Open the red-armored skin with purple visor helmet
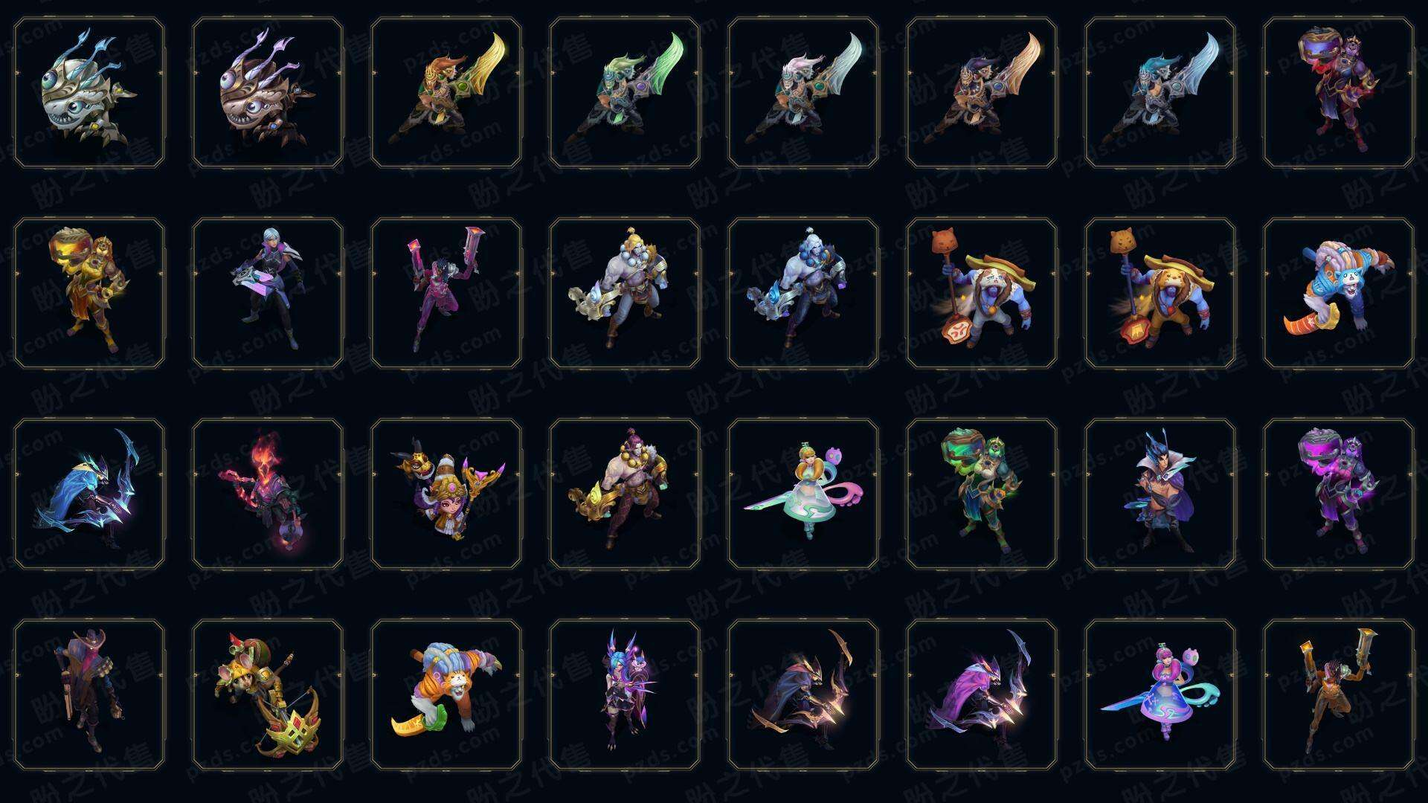Screen dimensions: 1428x803 1339,93
